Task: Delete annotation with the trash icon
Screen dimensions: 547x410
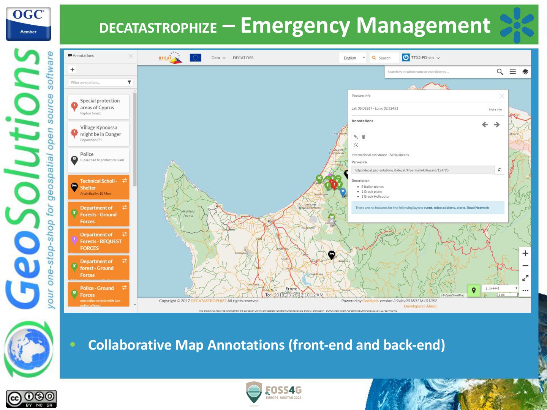Action: coord(364,137)
